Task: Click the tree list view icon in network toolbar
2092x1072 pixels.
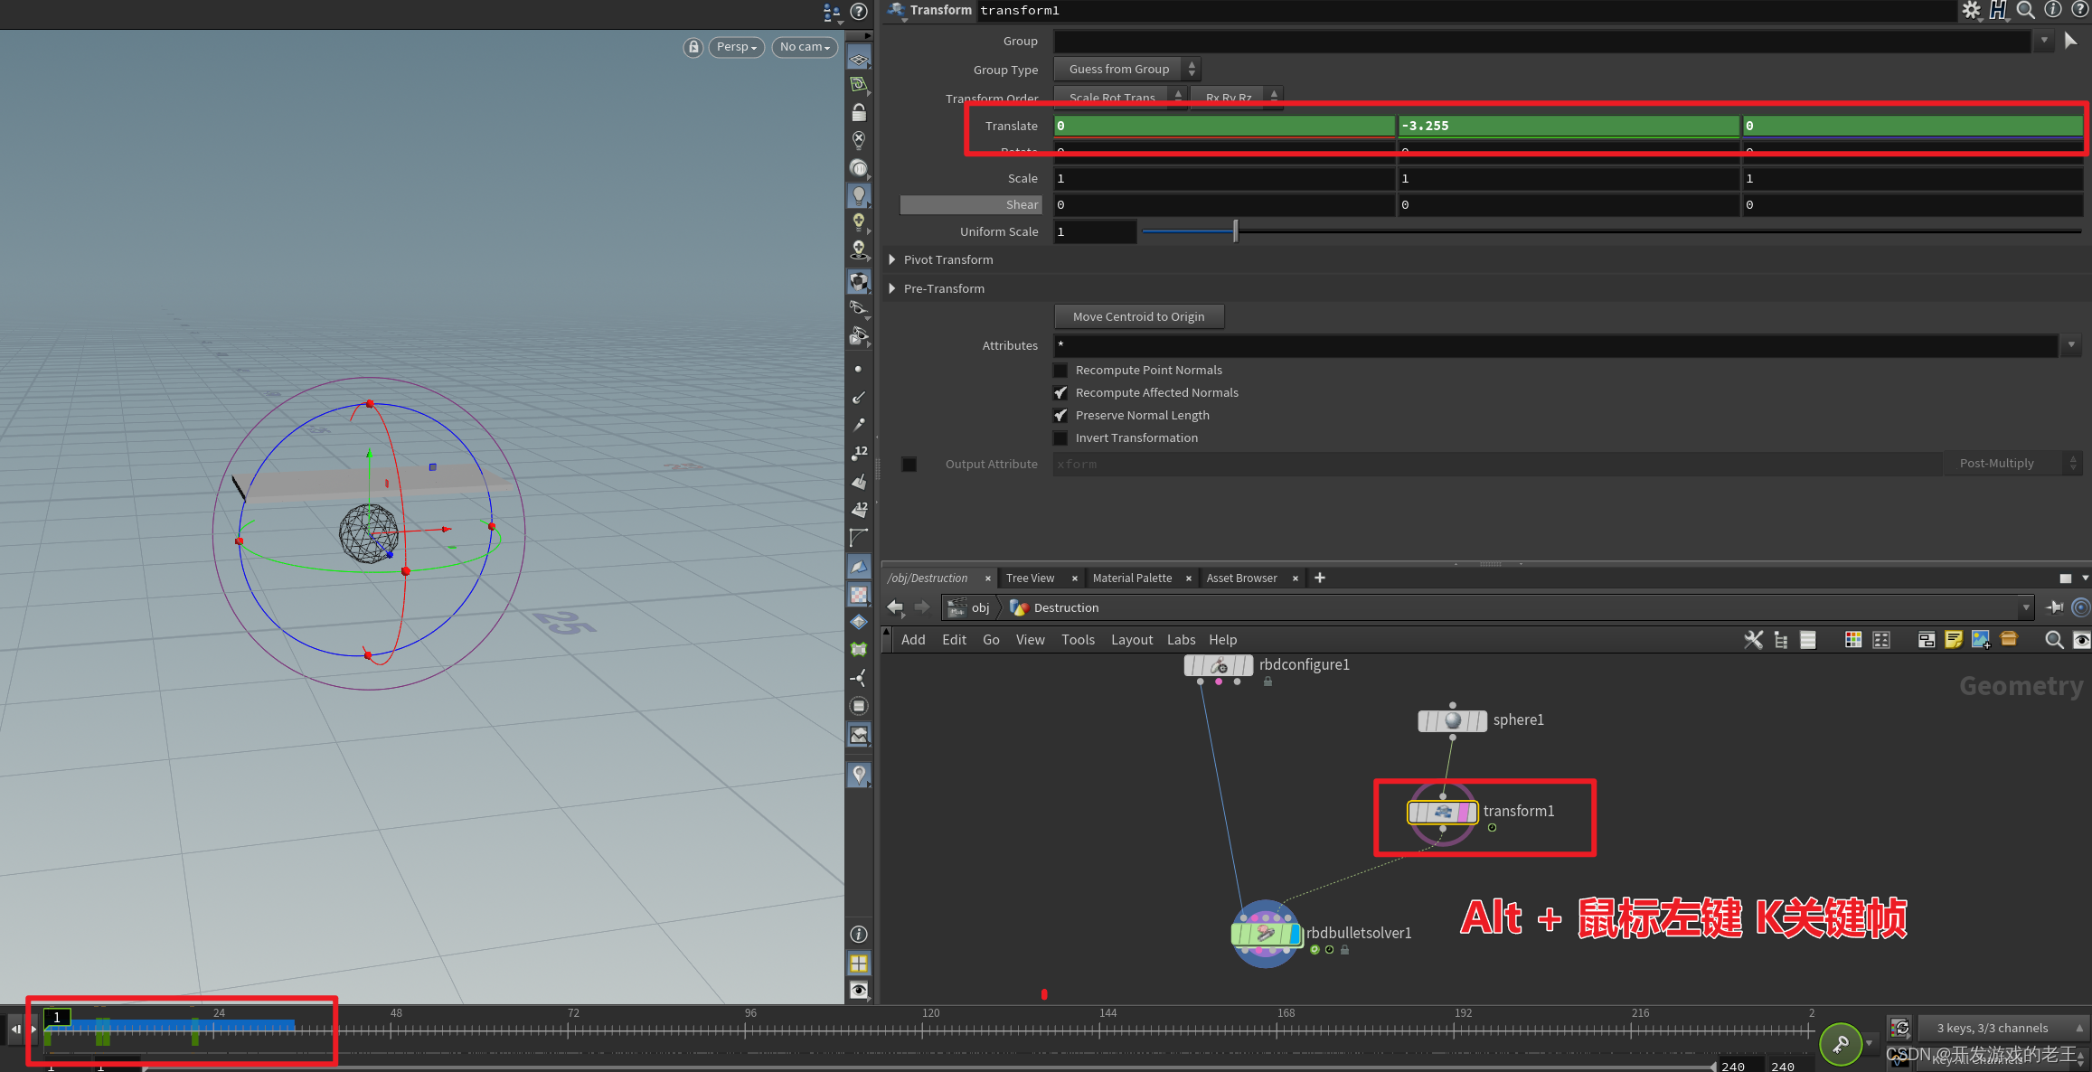Action: click(1781, 640)
